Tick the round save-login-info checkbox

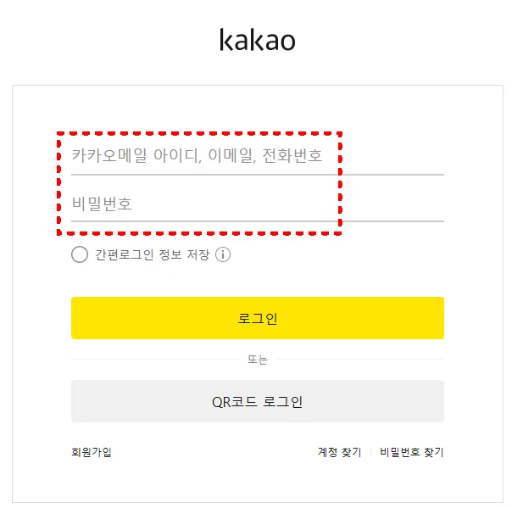click(x=80, y=254)
